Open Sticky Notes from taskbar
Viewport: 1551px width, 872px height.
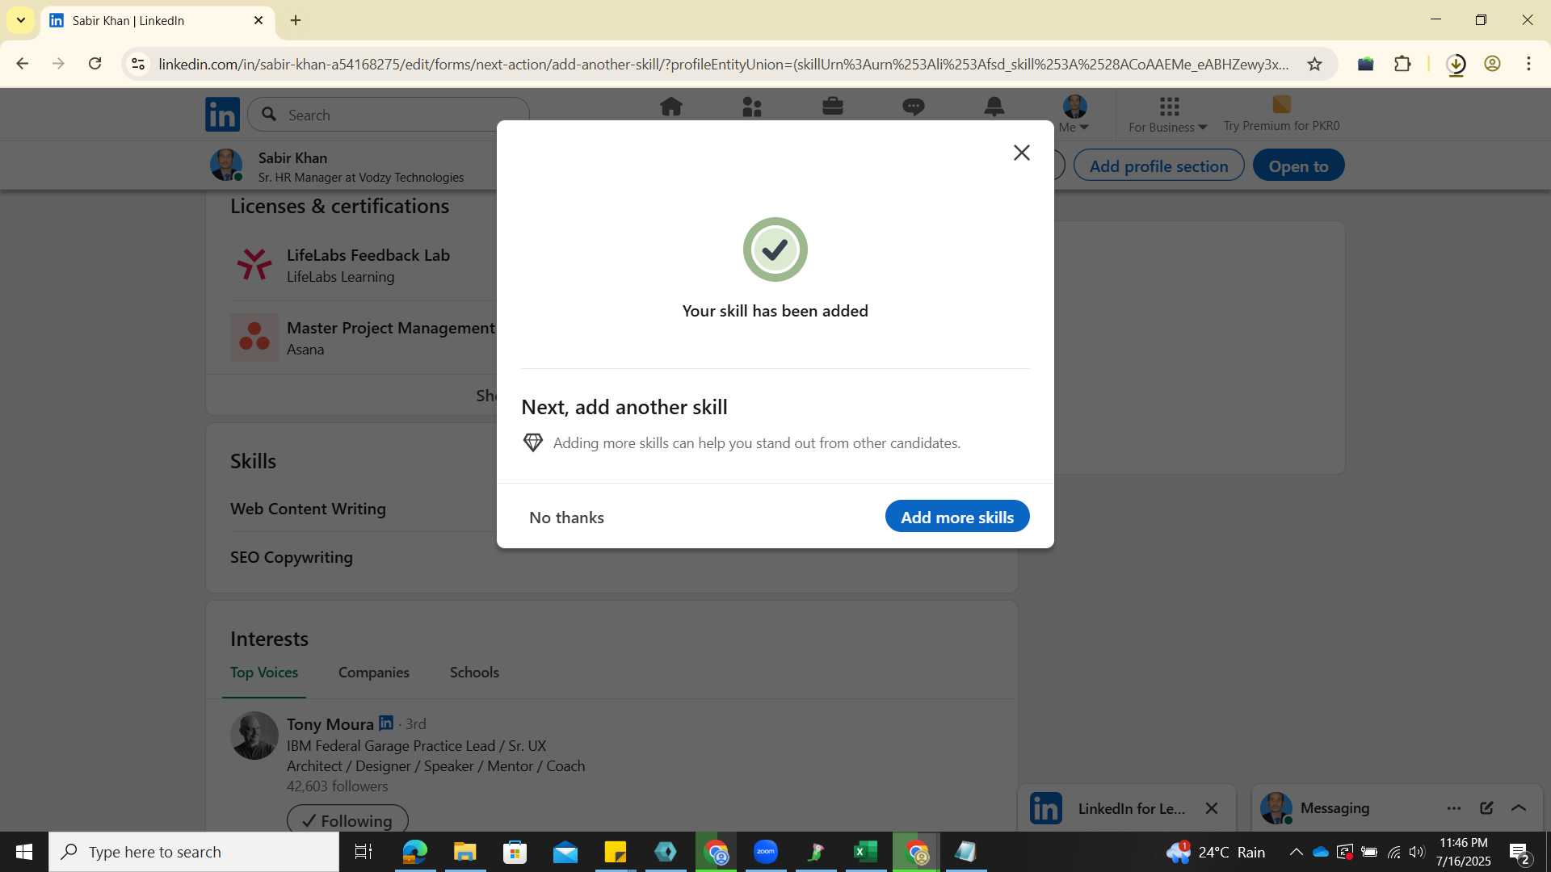click(x=615, y=852)
